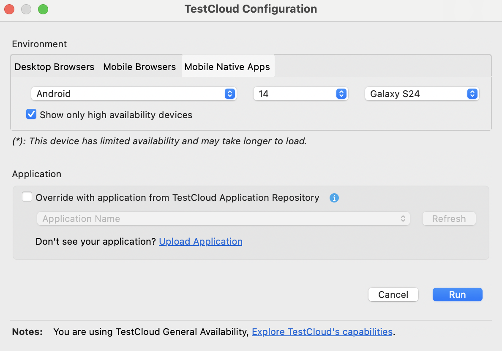This screenshot has width=502, height=351.
Task: Click the limited availability note text
Action: click(x=159, y=141)
